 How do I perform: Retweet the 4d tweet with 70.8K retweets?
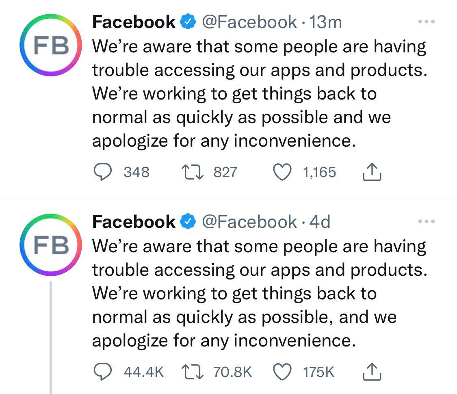pyautogui.click(x=193, y=372)
